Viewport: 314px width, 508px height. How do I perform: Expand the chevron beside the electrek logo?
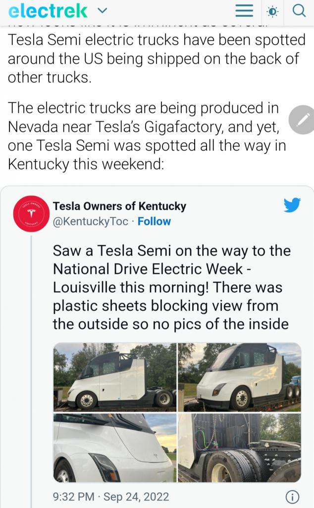click(103, 11)
